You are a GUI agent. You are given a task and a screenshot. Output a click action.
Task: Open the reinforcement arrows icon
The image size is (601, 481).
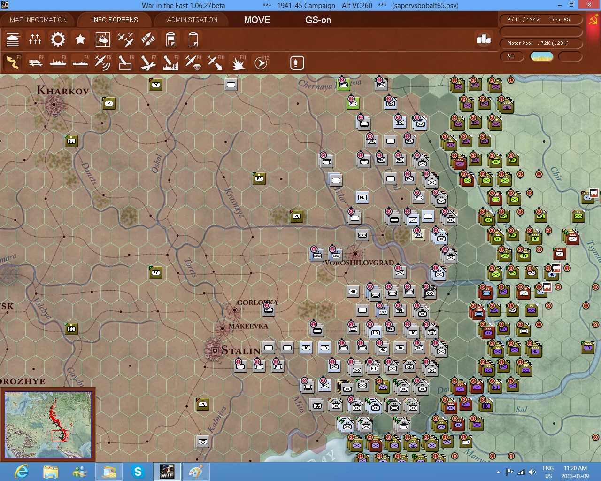click(x=148, y=39)
